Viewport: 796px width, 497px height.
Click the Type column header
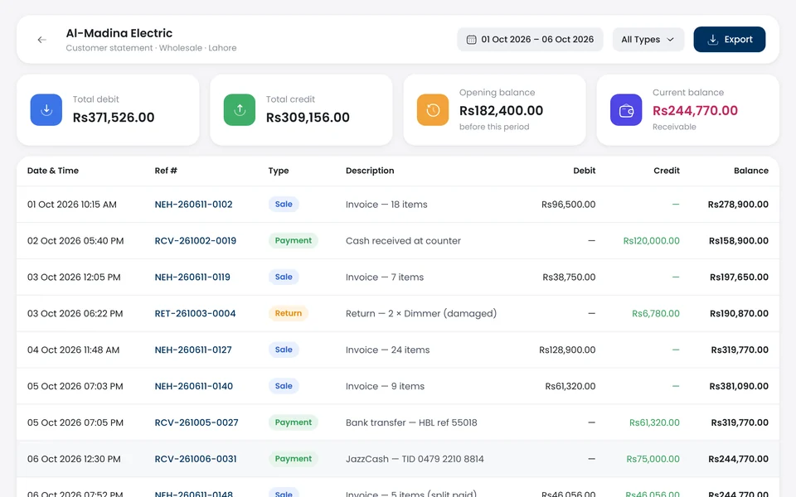pyautogui.click(x=279, y=171)
